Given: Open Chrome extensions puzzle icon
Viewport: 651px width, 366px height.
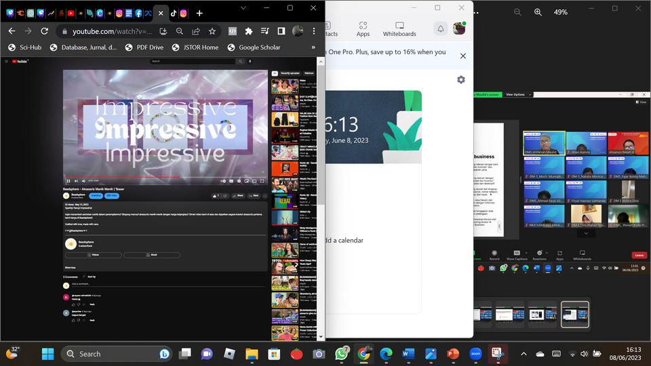Looking at the screenshot, I should click(x=249, y=31).
